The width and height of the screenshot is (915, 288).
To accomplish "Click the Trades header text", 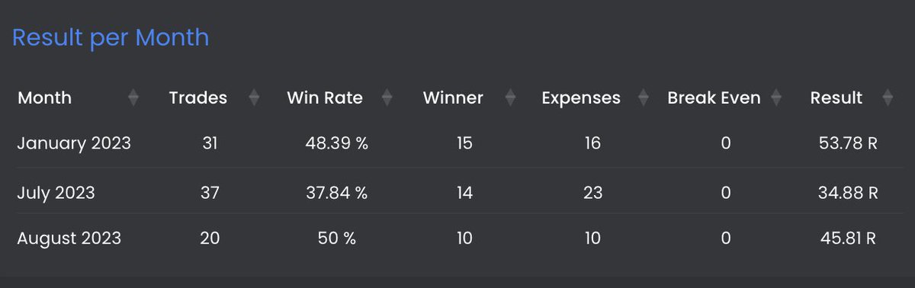I will (x=198, y=98).
